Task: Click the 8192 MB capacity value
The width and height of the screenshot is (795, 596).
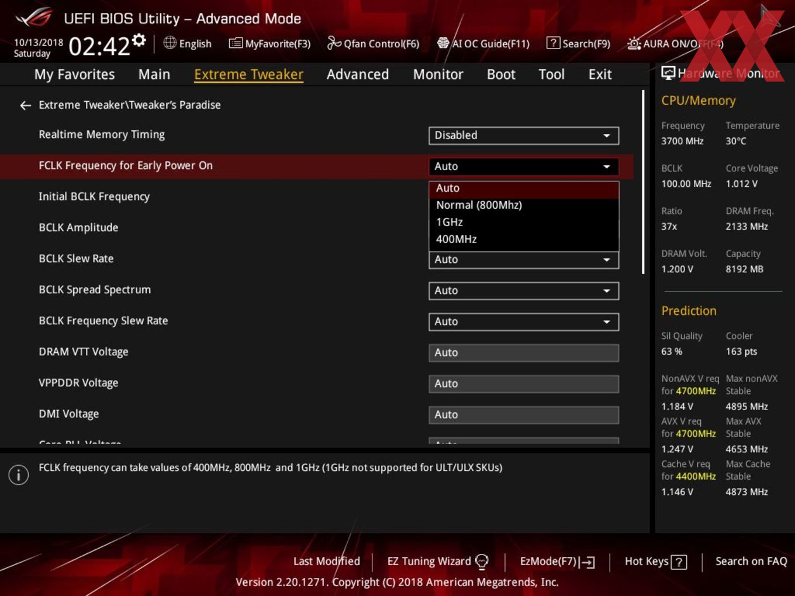Action: click(x=744, y=269)
